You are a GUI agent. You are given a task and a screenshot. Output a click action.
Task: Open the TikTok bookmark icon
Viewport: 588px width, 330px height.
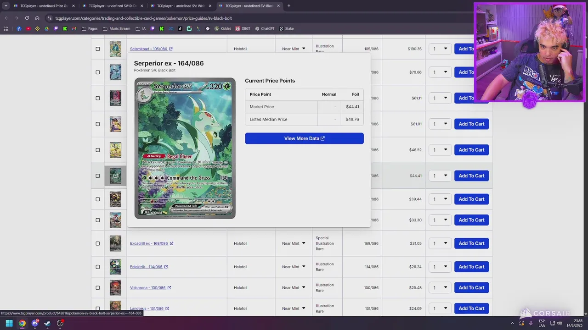180,28
